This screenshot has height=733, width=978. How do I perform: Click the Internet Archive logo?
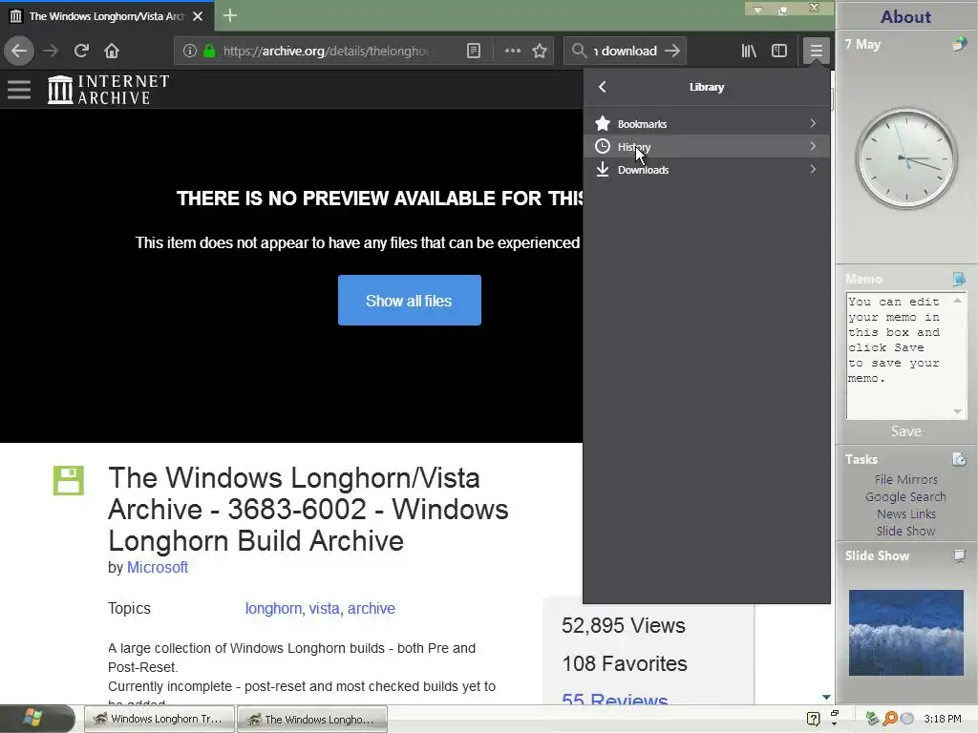(109, 90)
